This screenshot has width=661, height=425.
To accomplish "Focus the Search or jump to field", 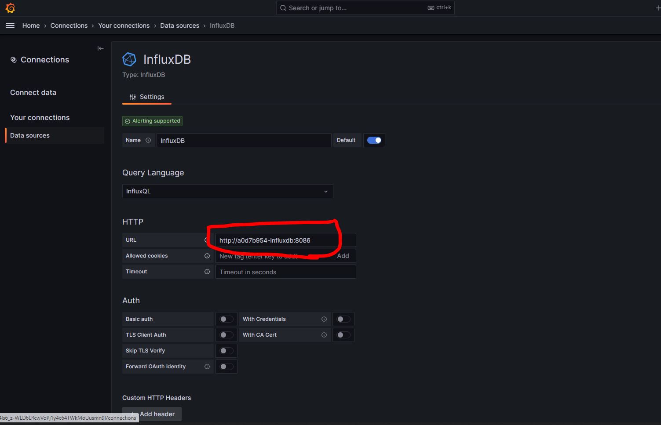I will coord(365,8).
